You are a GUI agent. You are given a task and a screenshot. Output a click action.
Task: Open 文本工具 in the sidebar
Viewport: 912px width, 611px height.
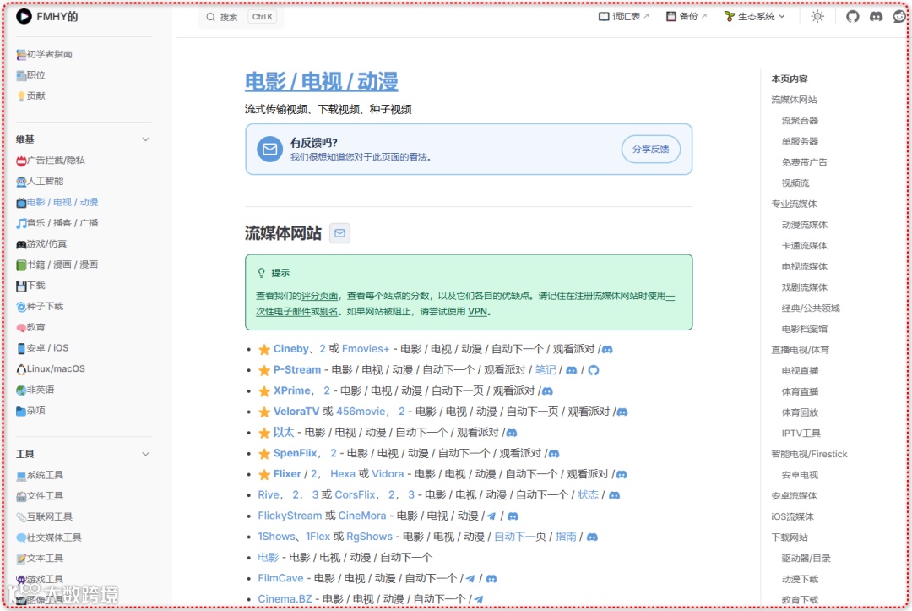point(41,559)
